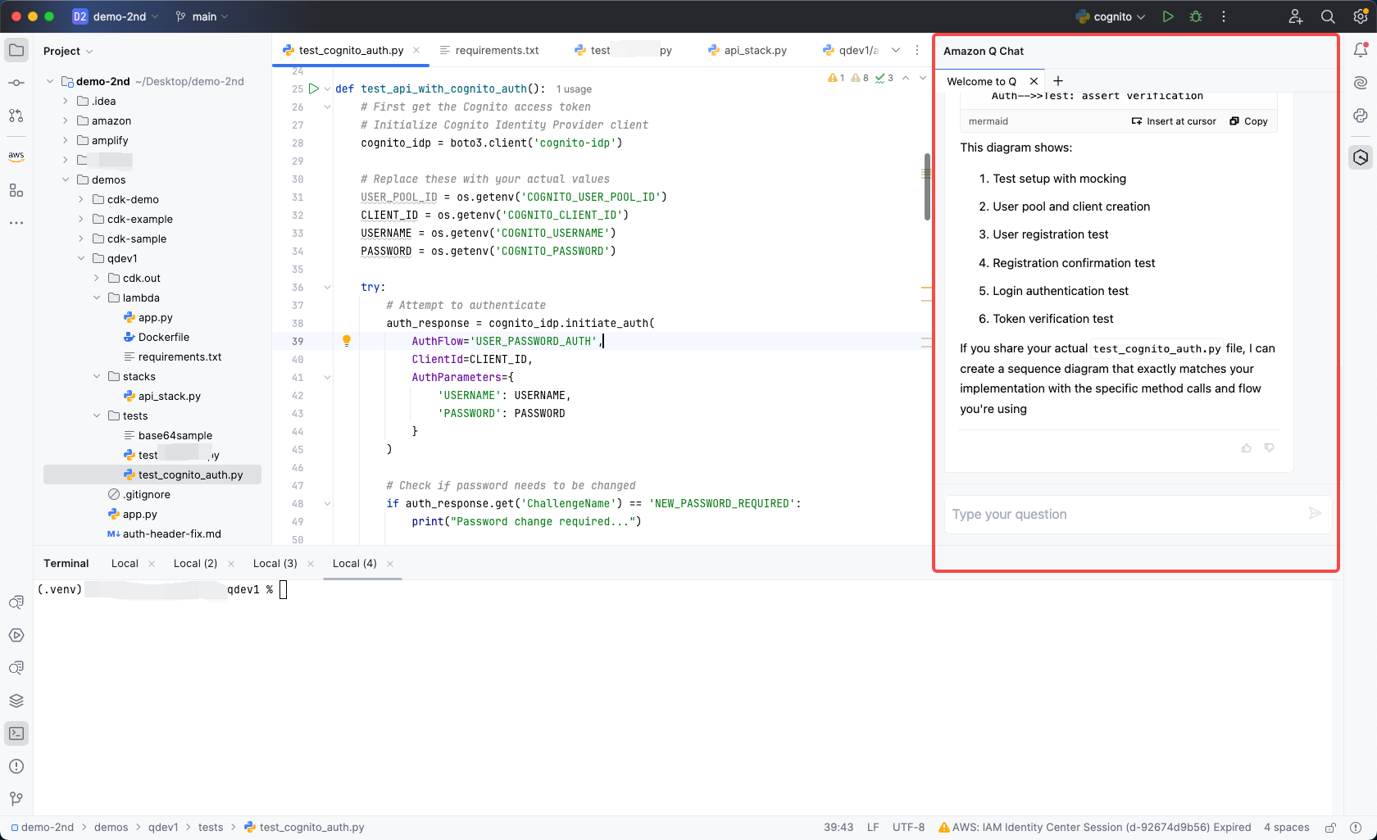This screenshot has height=840, width=1377.
Task: Go to next highlighted error arrow in editor
Action: [x=922, y=78]
